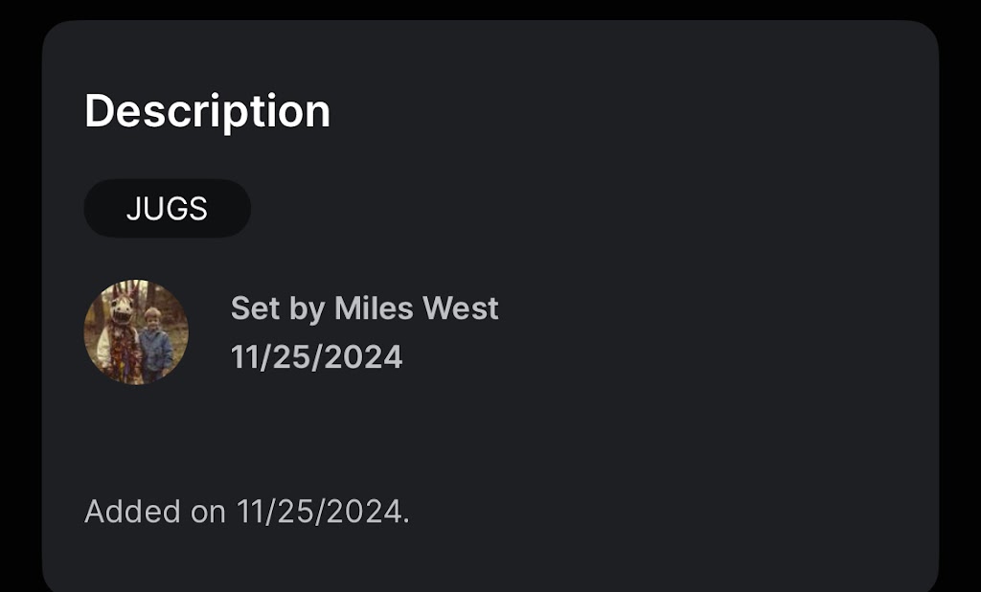Click the empty area right of the JUGS tag
This screenshot has width=981, height=592.
(575, 208)
